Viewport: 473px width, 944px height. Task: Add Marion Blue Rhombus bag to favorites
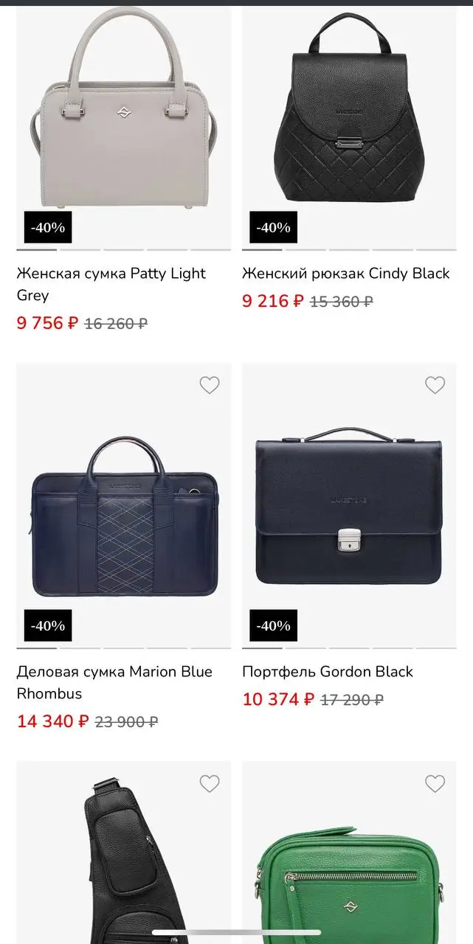[210, 385]
